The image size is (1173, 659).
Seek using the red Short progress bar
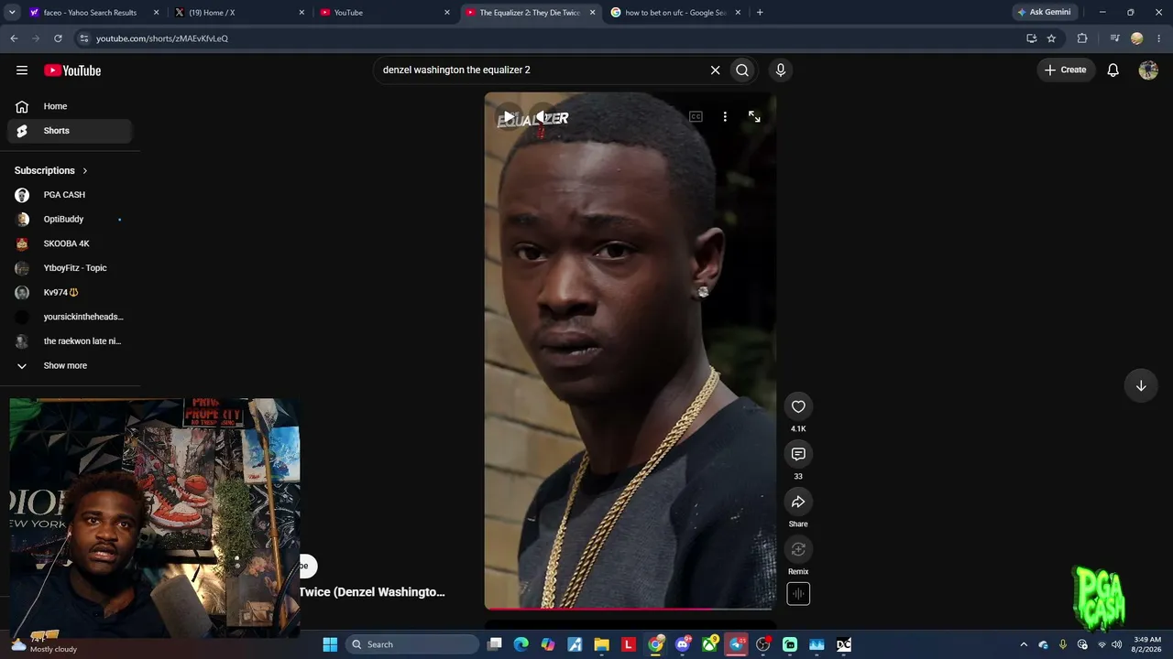[x=630, y=608]
